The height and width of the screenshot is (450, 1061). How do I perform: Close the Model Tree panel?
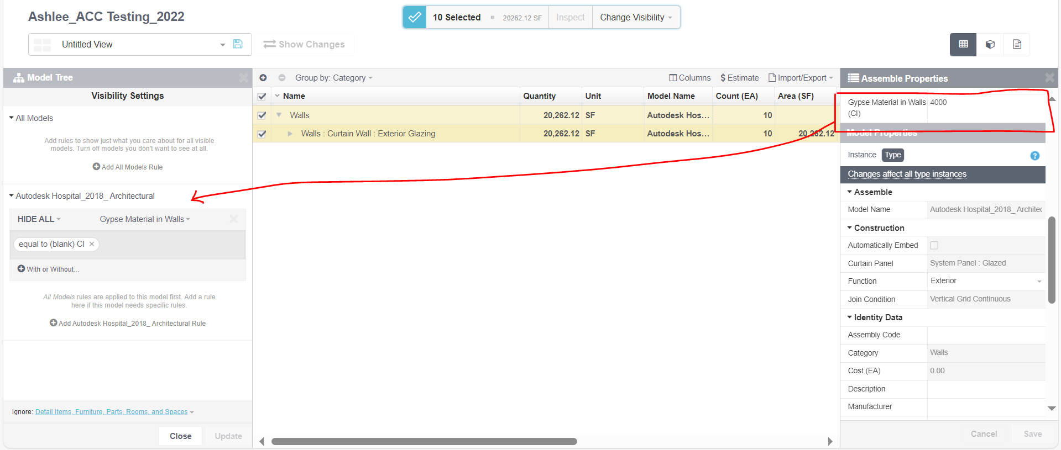click(x=243, y=78)
